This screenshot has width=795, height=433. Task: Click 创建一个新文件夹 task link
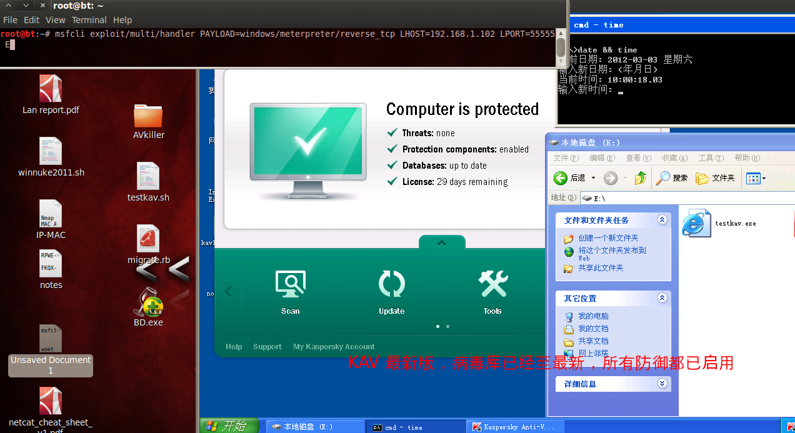click(608, 238)
